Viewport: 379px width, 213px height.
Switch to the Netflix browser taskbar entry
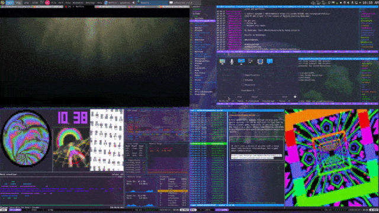(120, 2)
